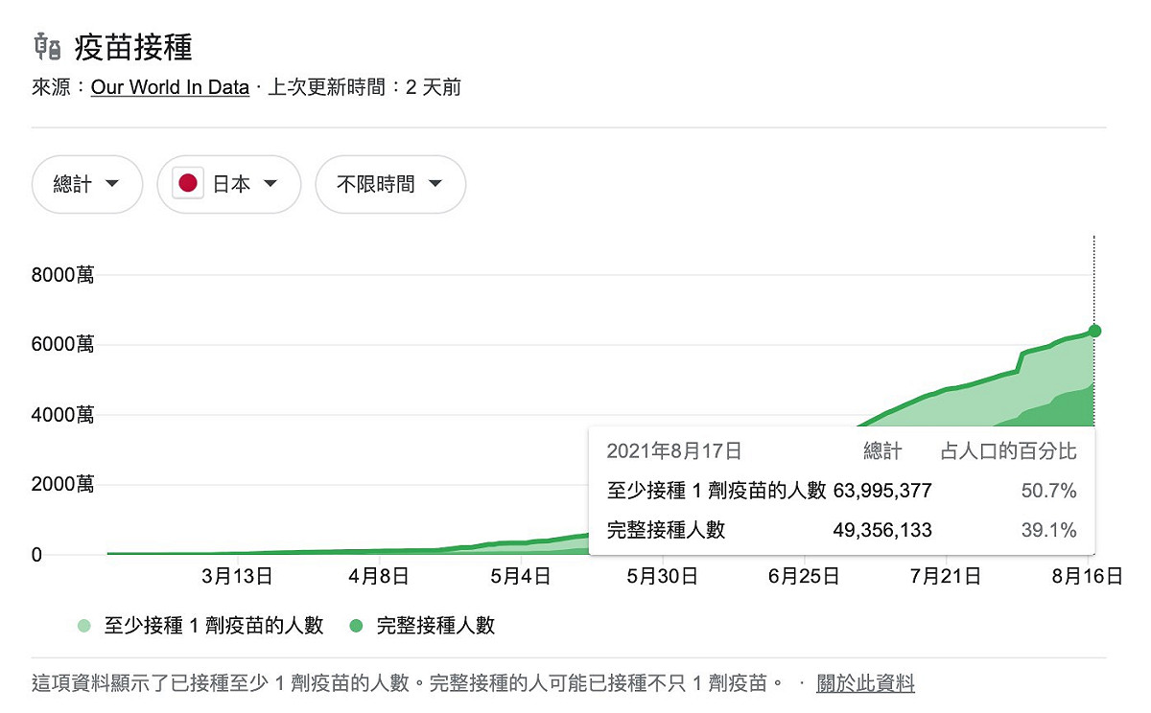The width and height of the screenshot is (1151, 713).
Task: Click the 4000萬 y-axis label
Action: (63, 415)
